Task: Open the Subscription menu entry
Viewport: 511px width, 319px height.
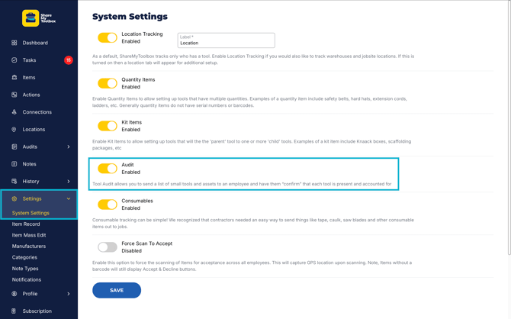Action: coord(37,311)
